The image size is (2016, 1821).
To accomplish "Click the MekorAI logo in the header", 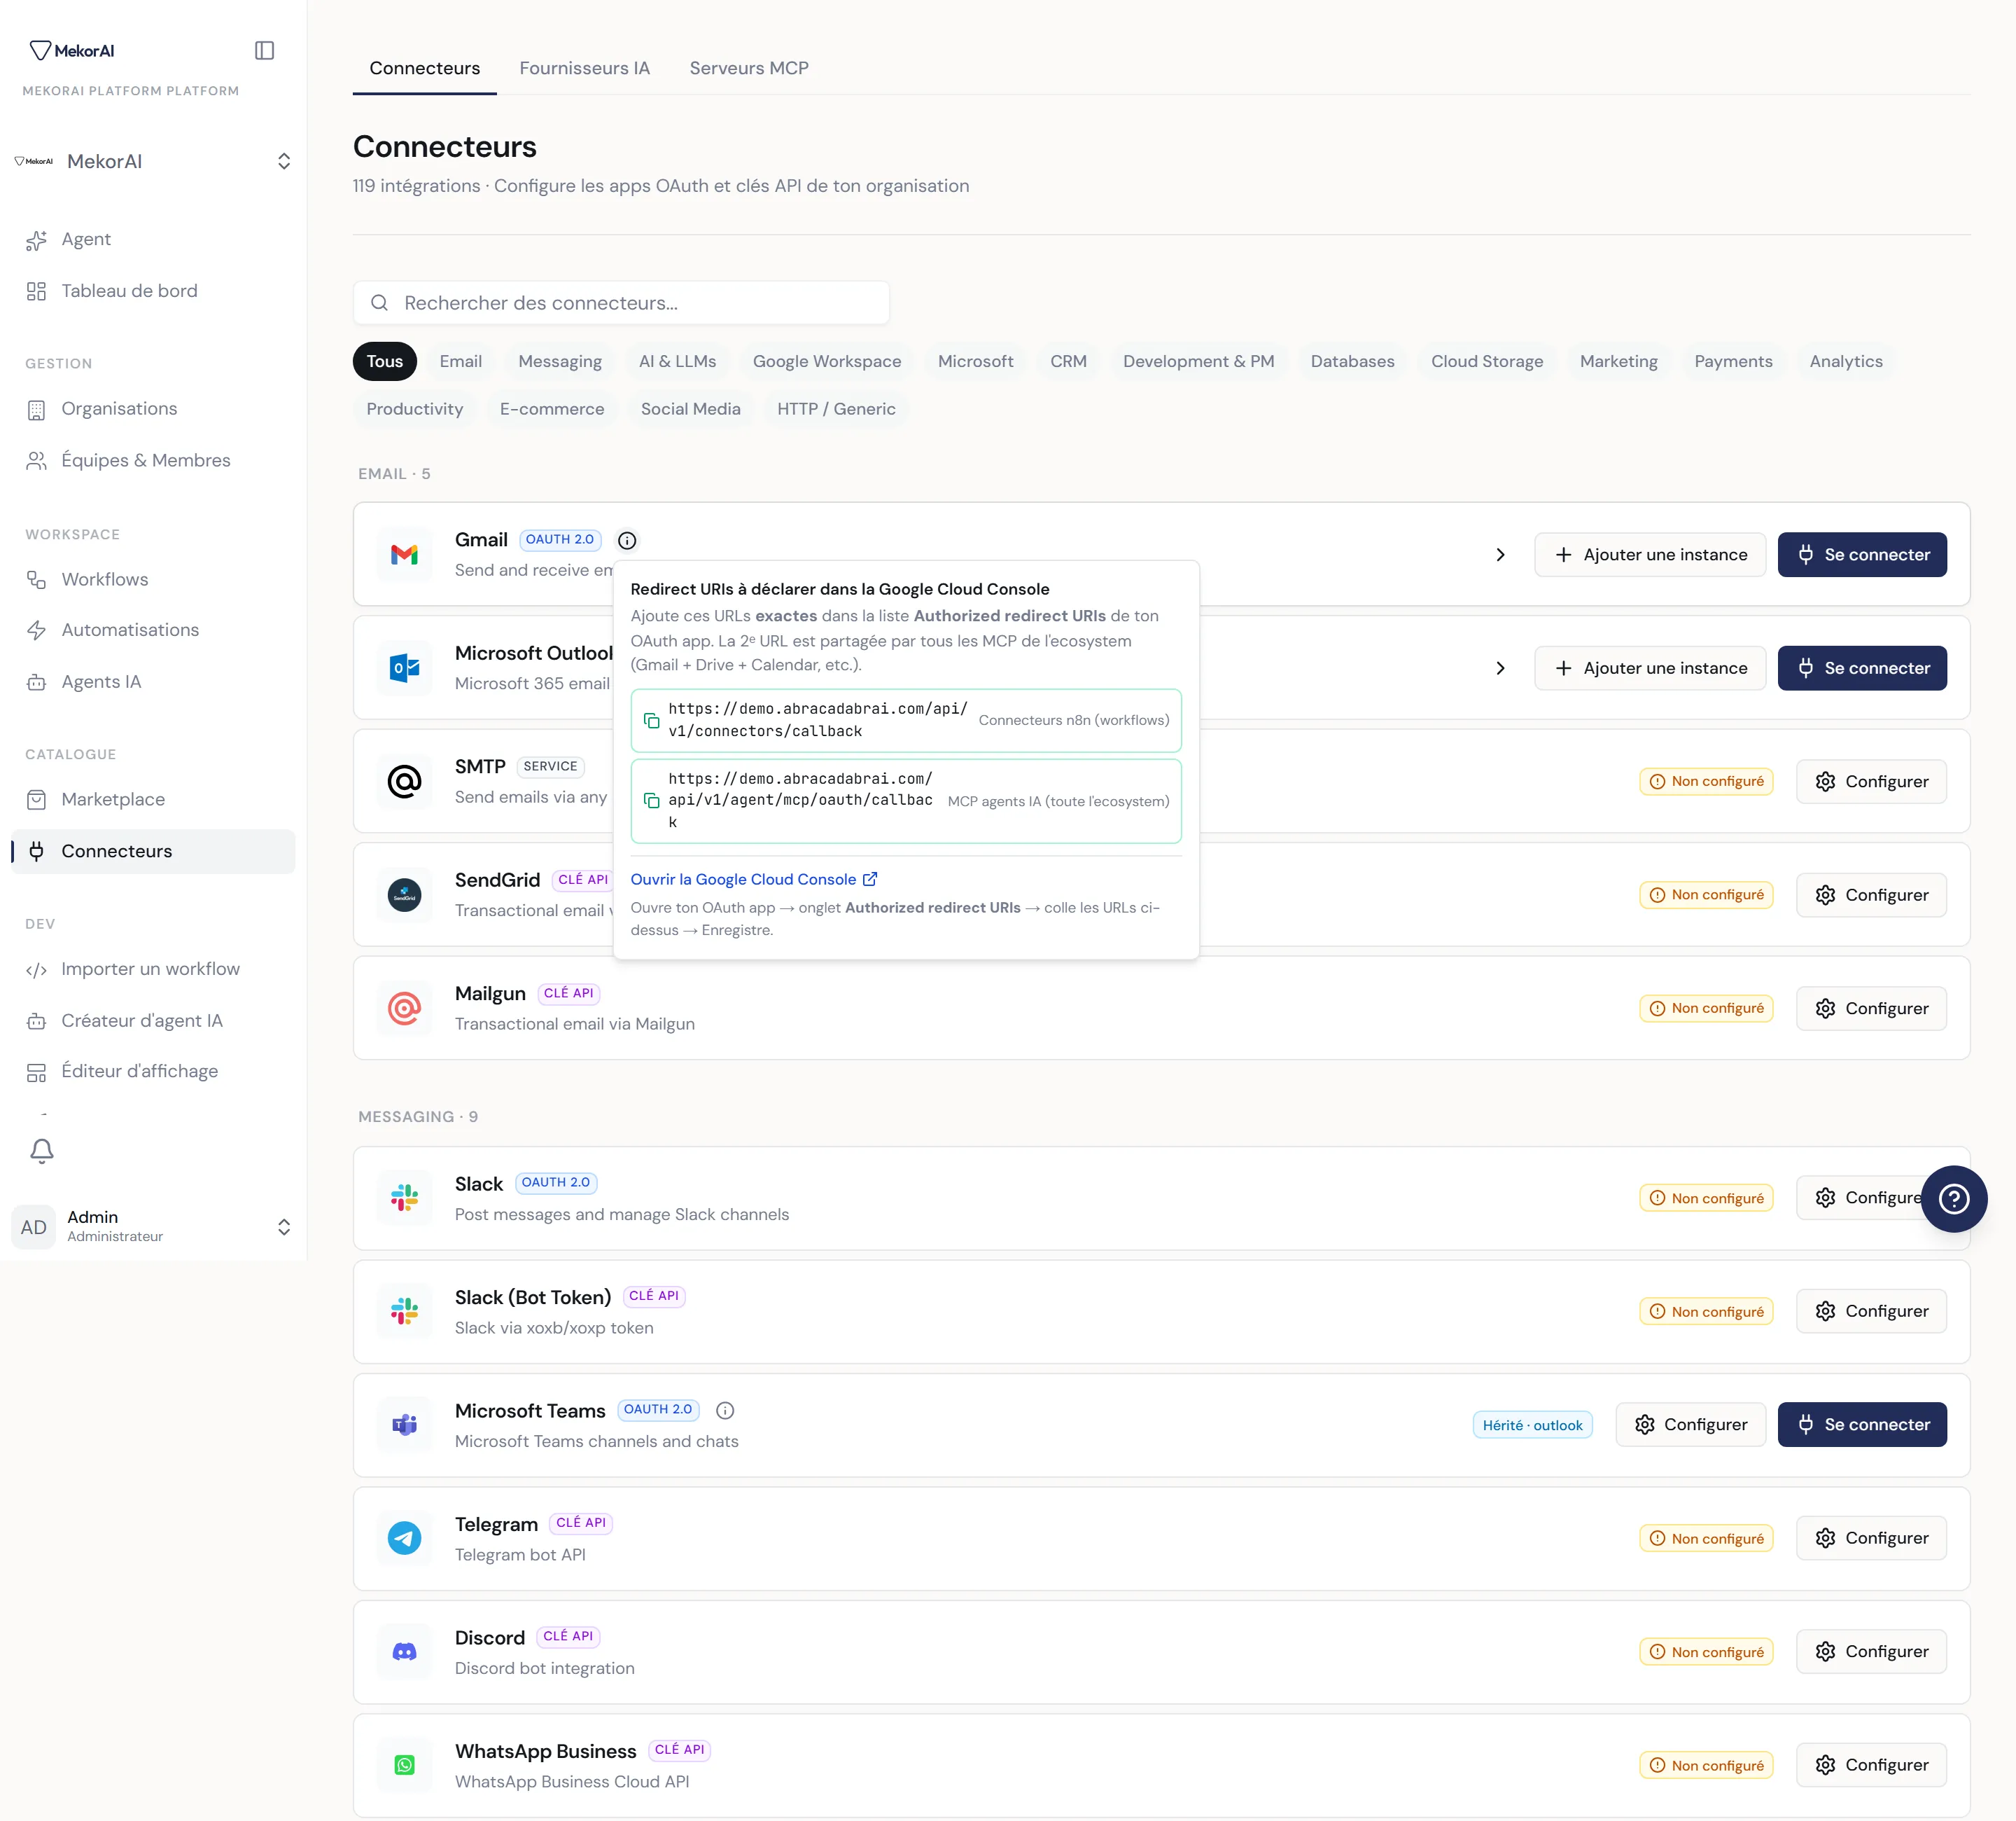I will coord(72,50).
